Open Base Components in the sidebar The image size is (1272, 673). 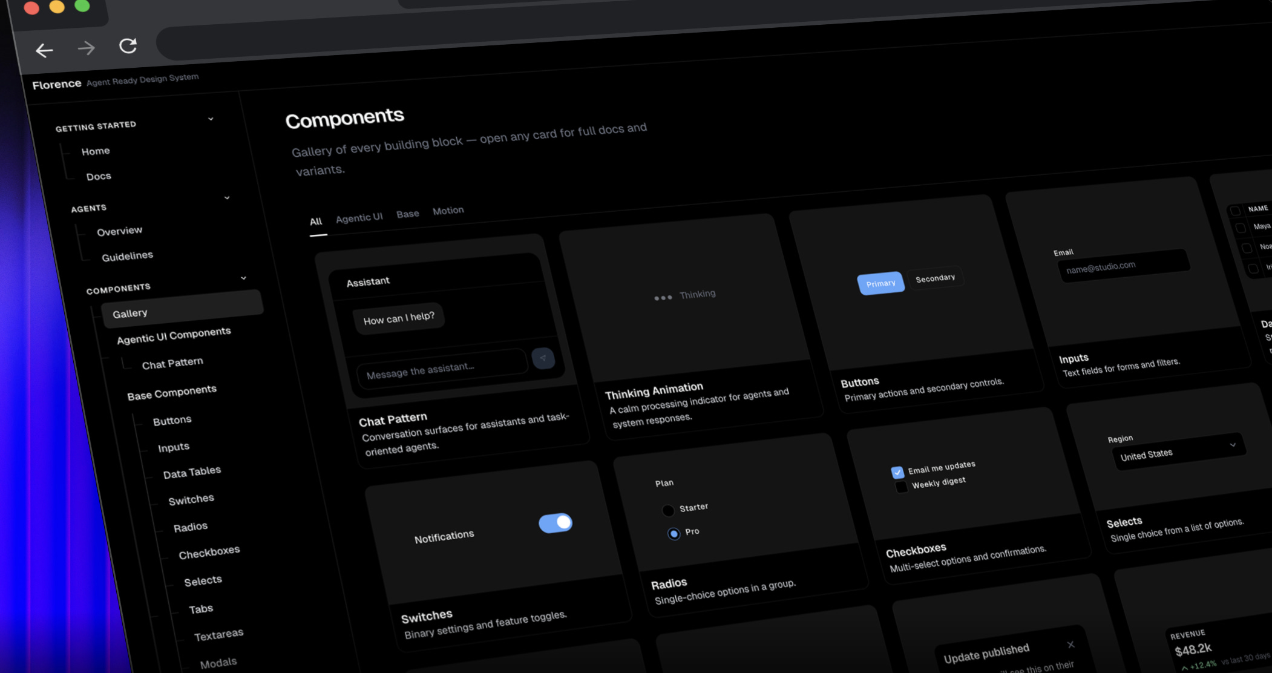[172, 392]
